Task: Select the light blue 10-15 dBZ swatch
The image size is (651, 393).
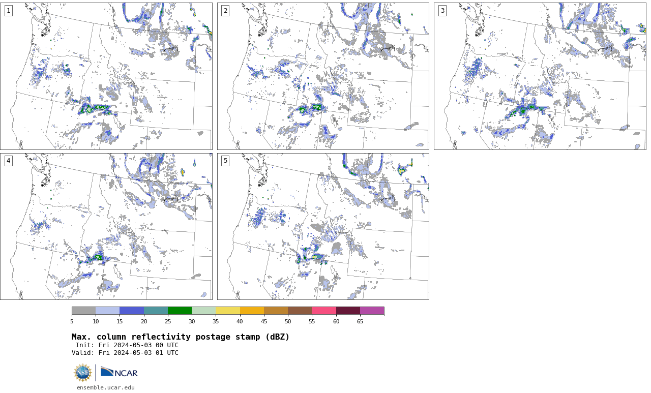Action: pyautogui.click(x=107, y=311)
